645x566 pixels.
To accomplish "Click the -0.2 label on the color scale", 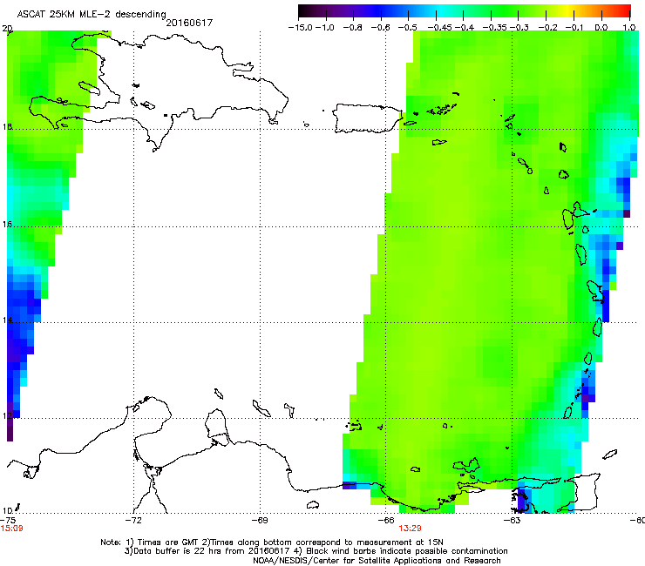I will [x=547, y=28].
